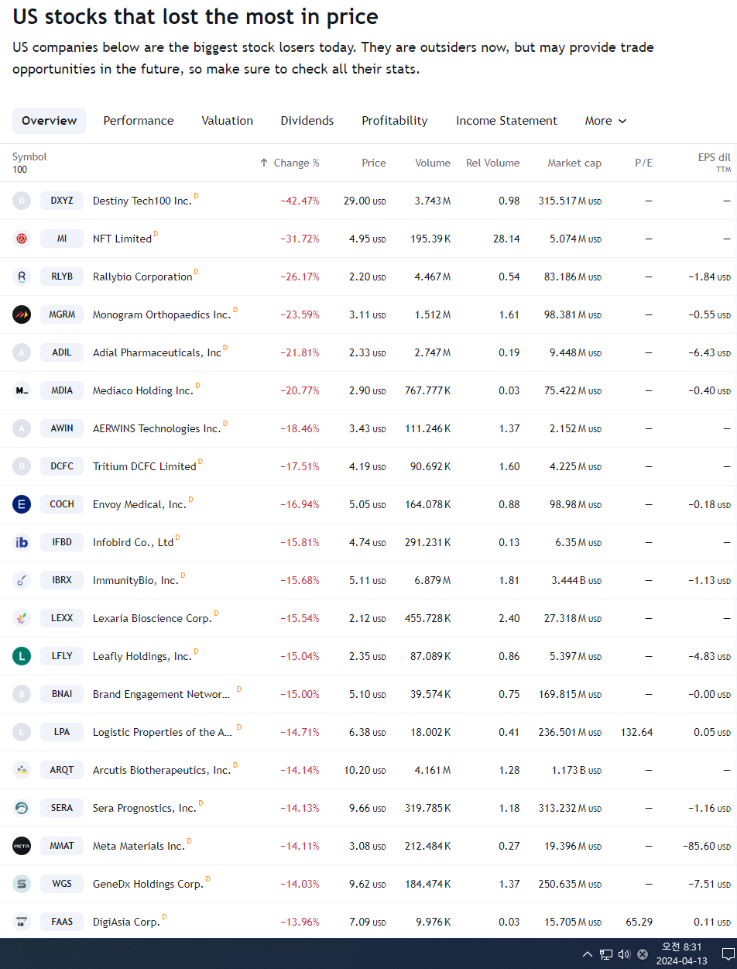Click the 28.14 relative volume value

point(506,239)
